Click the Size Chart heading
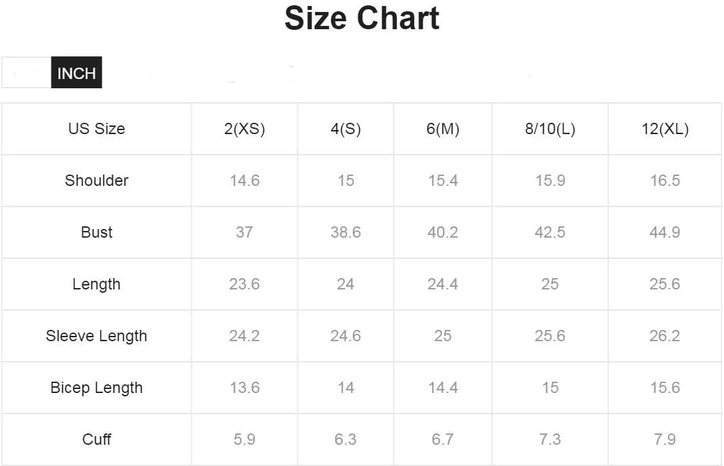 [x=362, y=19]
